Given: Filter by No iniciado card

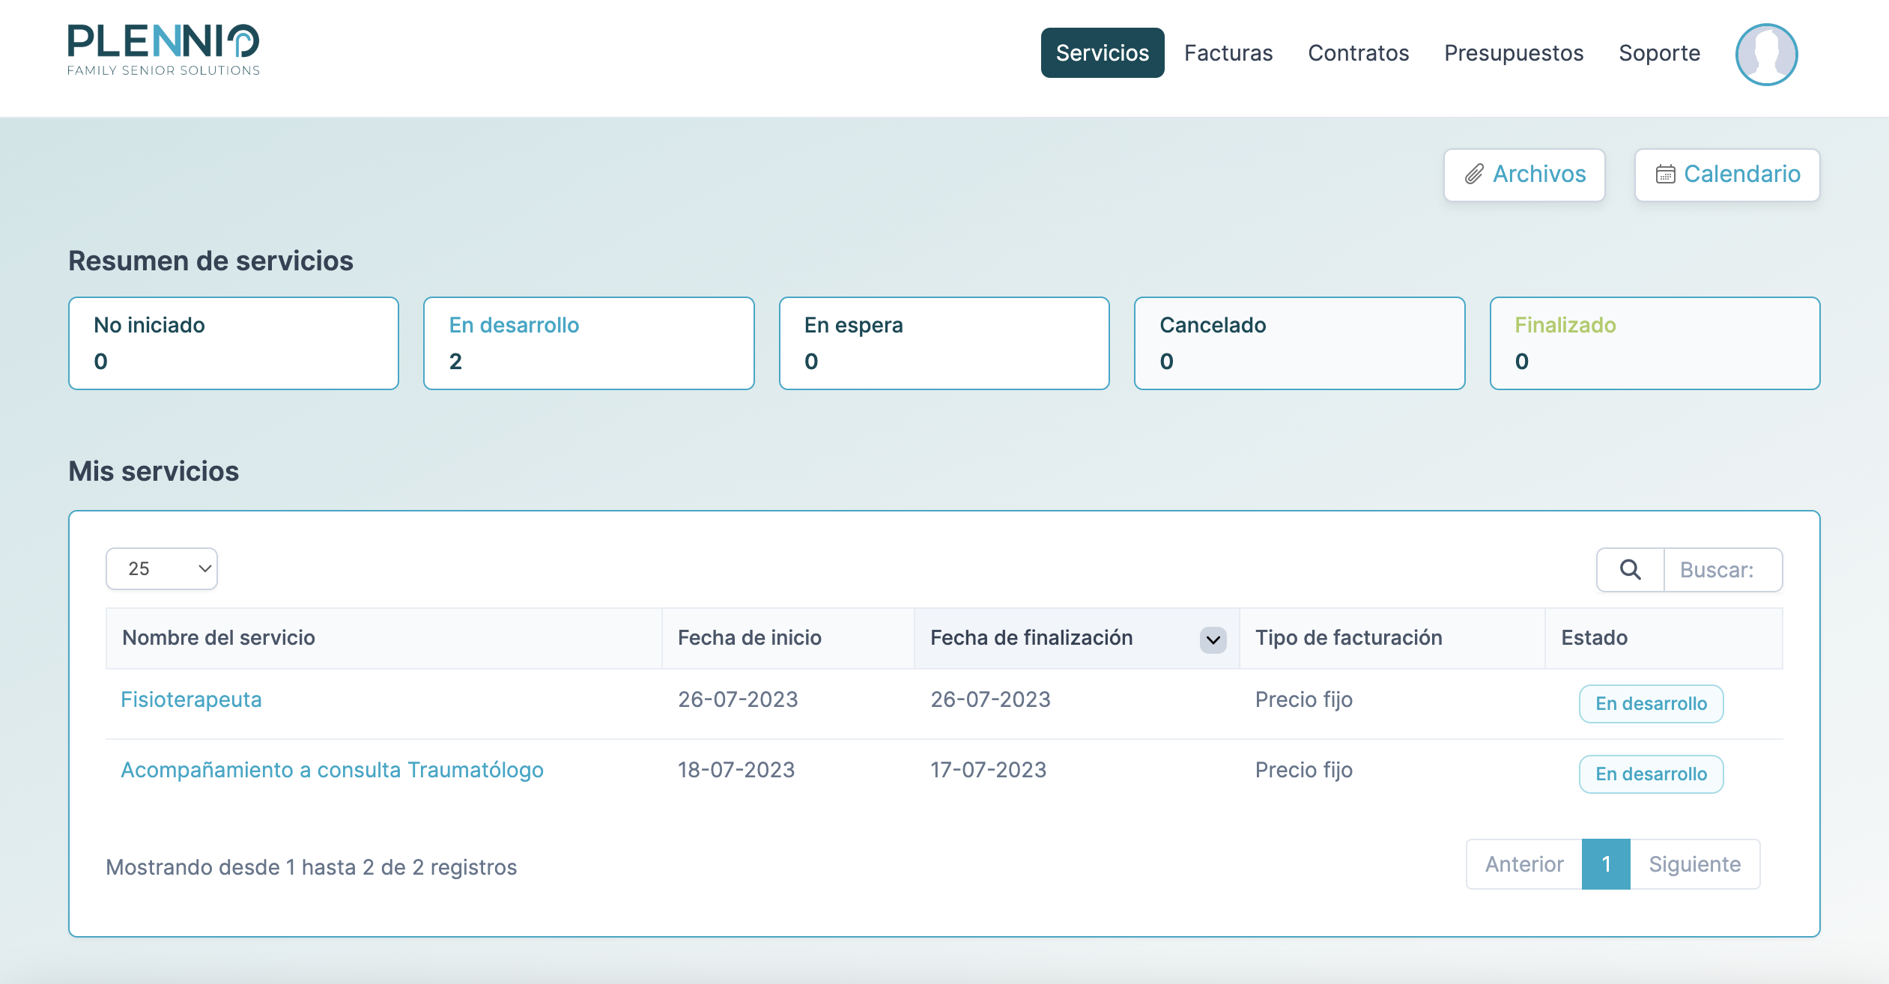Looking at the screenshot, I should tap(234, 343).
